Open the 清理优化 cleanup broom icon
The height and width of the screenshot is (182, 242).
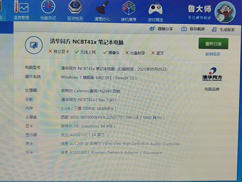coord(102,11)
